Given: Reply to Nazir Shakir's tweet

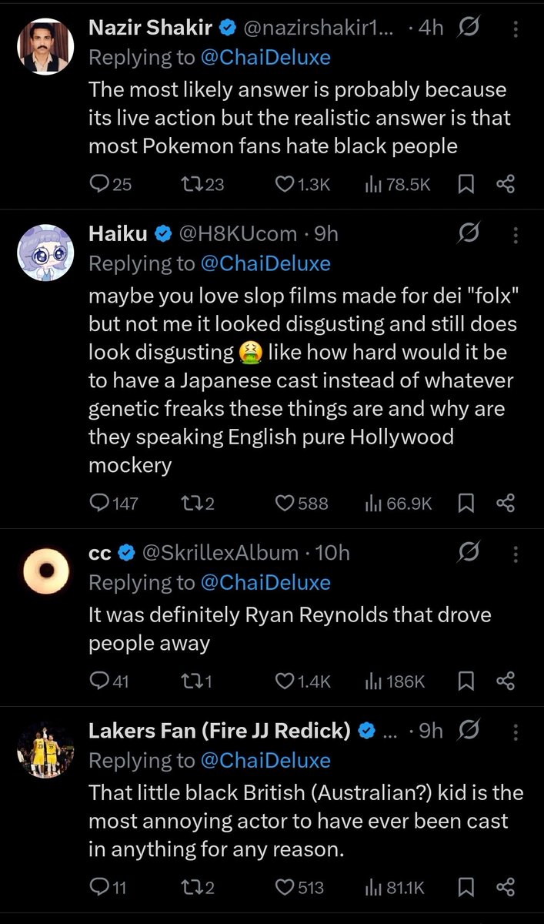Looking at the screenshot, I should (111, 183).
